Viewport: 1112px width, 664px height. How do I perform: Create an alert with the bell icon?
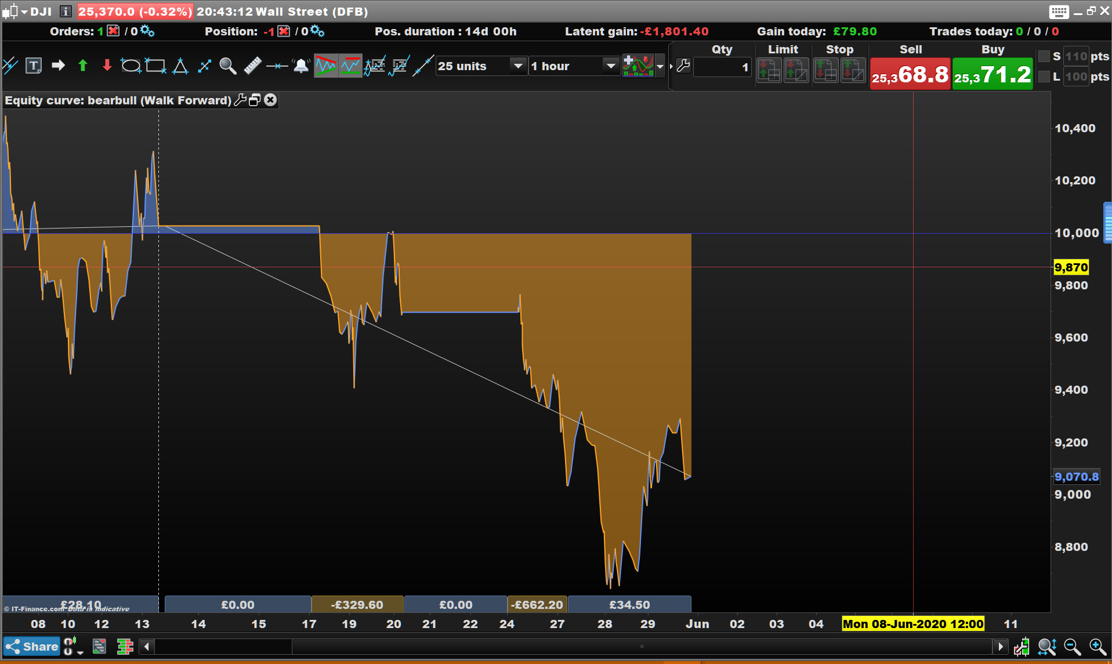pos(301,66)
